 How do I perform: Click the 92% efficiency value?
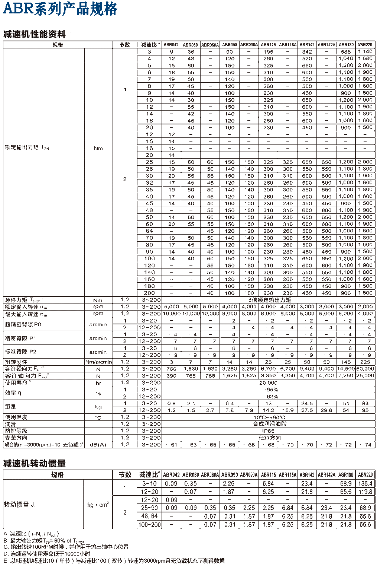(272, 397)
